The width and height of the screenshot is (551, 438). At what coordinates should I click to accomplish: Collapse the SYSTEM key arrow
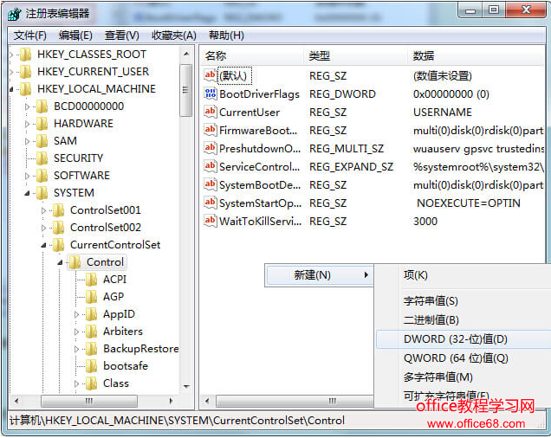(x=28, y=193)
